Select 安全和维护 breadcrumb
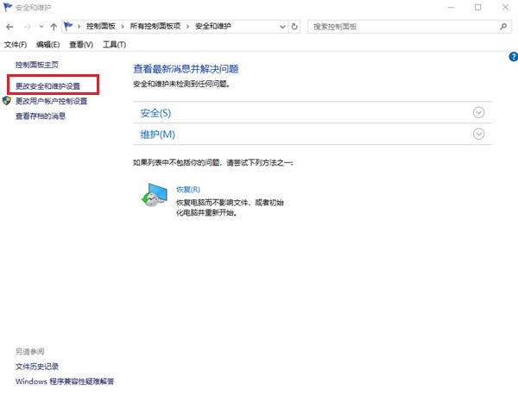Viewport: 518px width, 396px height. (x=213, y=26)
